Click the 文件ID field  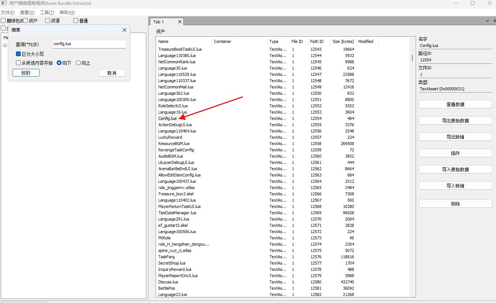pos(455,74)
